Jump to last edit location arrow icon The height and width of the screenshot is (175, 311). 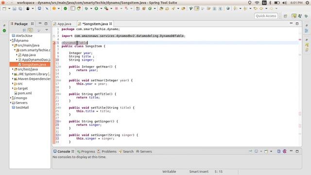[x=256, y=9]
